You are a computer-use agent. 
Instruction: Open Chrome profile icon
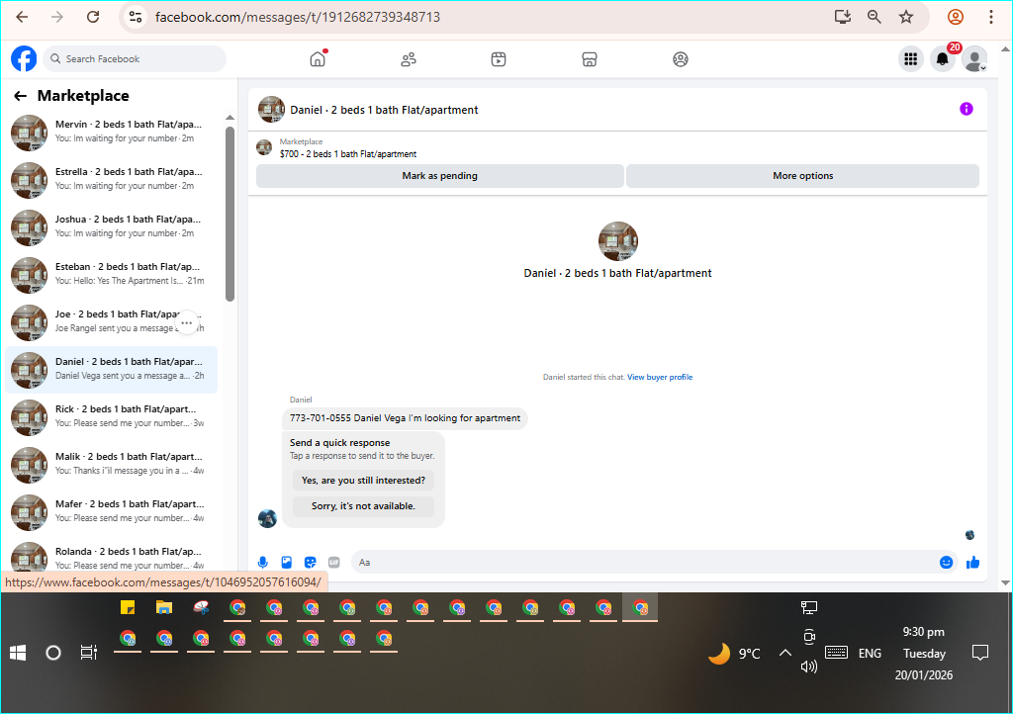[x=956, y=17]
